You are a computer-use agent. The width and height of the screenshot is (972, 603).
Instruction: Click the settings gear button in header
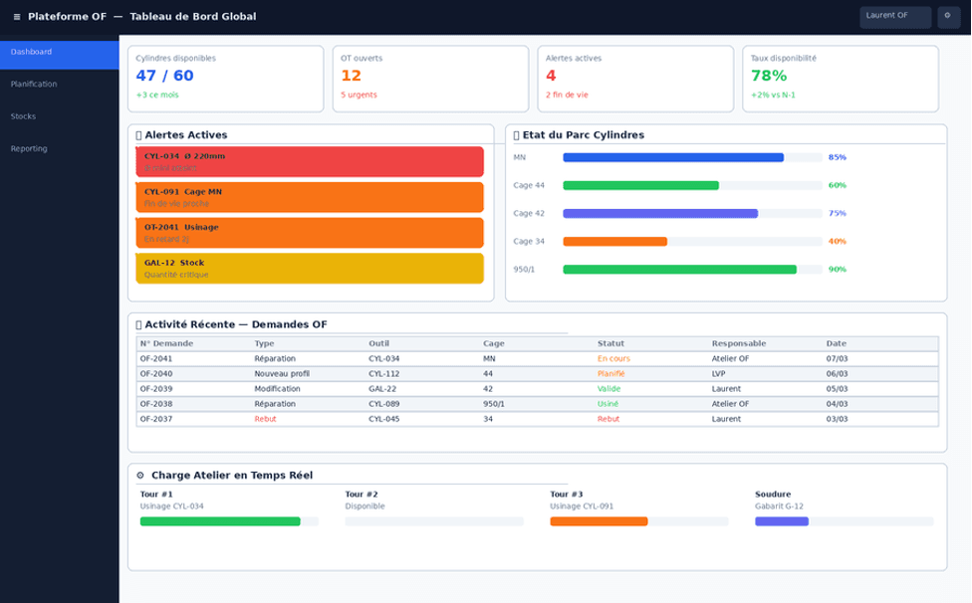click(x=948, y=17)
